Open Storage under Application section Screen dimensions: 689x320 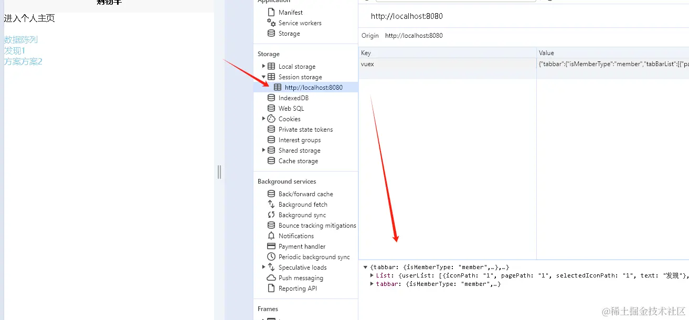(x=289, y=33)
